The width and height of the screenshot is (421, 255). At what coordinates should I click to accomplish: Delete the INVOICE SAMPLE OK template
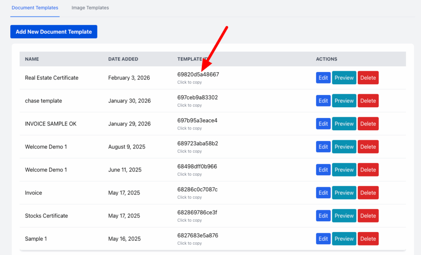point(368,123)
